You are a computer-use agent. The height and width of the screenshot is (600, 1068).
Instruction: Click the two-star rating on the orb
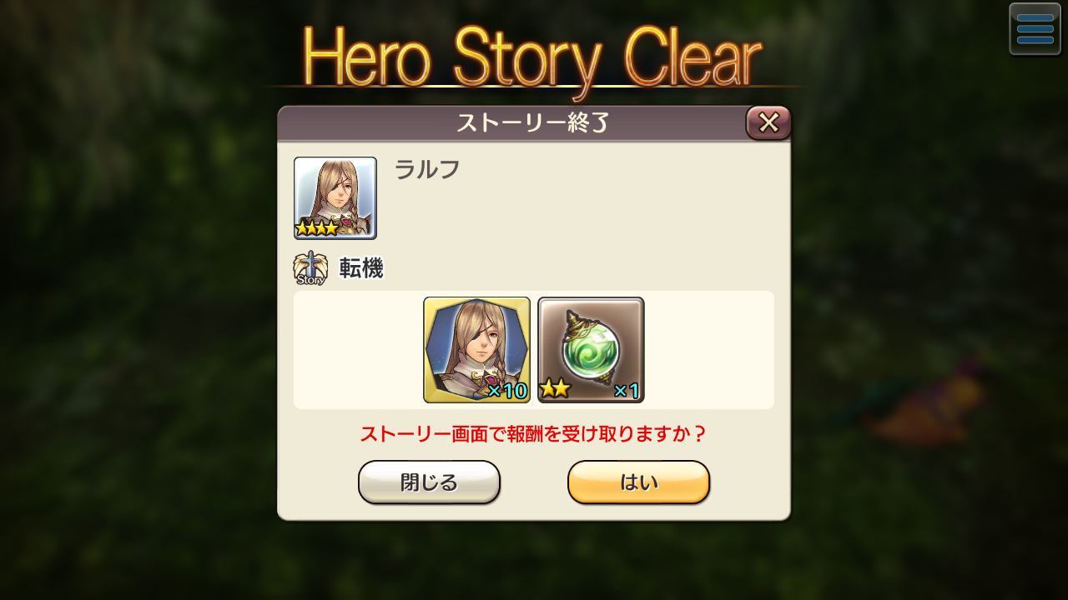(555, 388)
